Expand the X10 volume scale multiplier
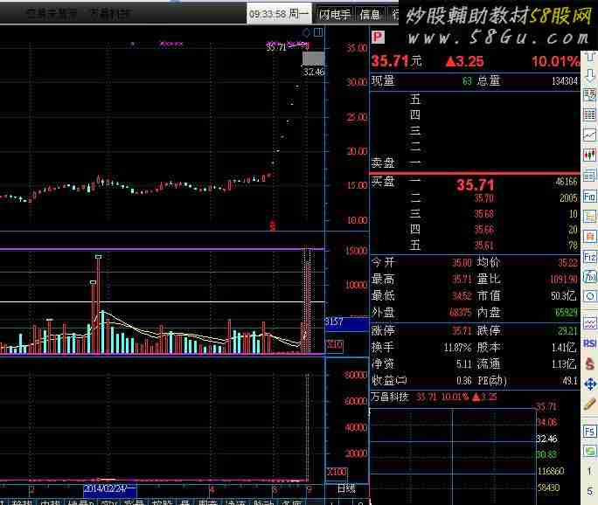Screen dimensions: 598x505 334,345
